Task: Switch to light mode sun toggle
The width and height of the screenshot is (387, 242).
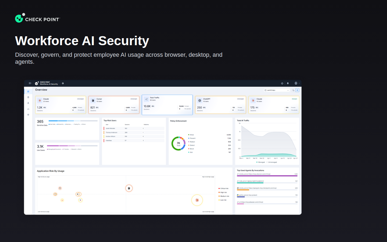Action: coord(297,90)
